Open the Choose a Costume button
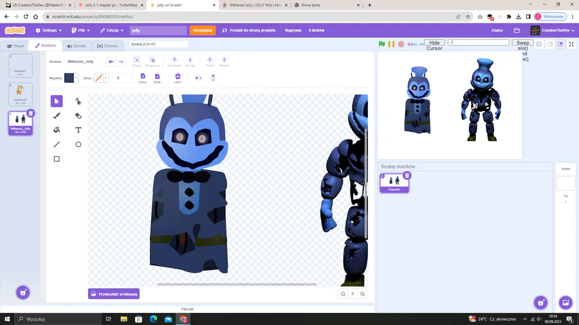The width and height of the screenshot is (579, 325). (x=23, y=293)
